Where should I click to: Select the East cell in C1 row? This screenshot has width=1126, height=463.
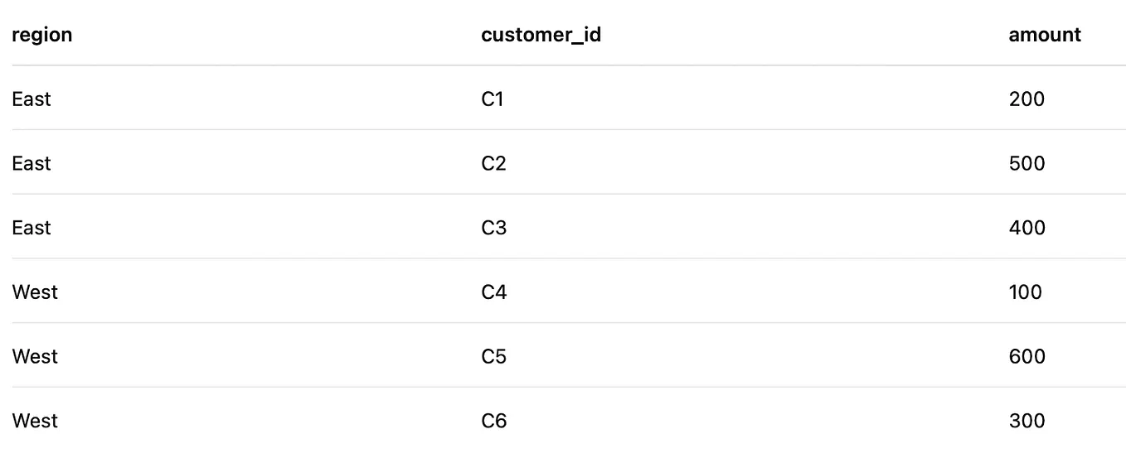32,99
